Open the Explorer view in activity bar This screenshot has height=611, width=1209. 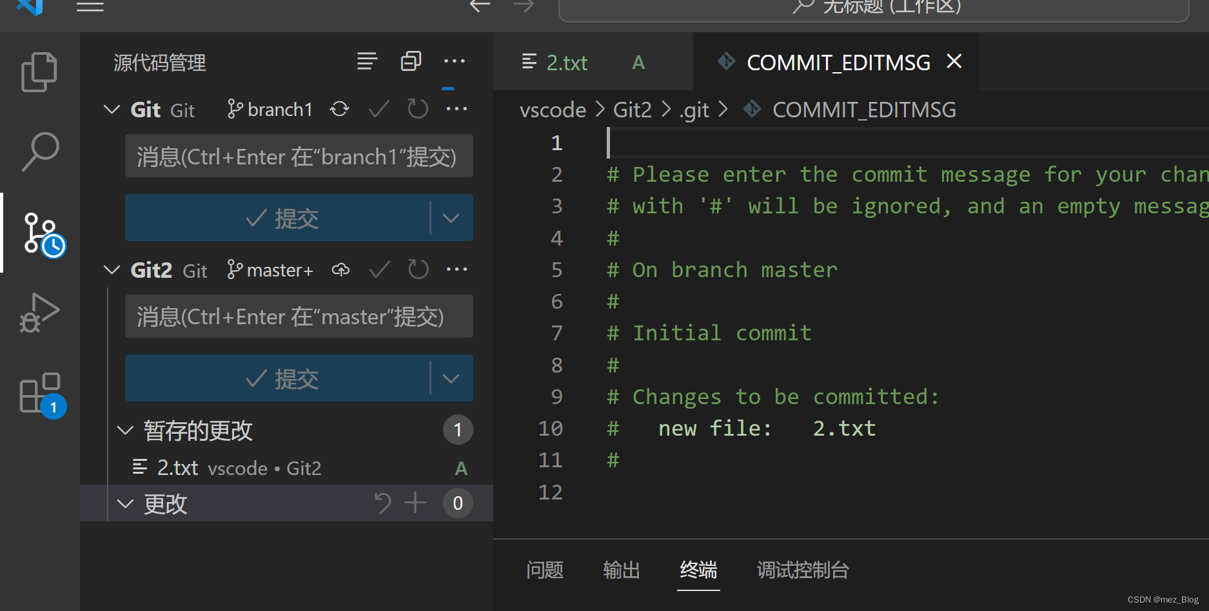point(39,72)
